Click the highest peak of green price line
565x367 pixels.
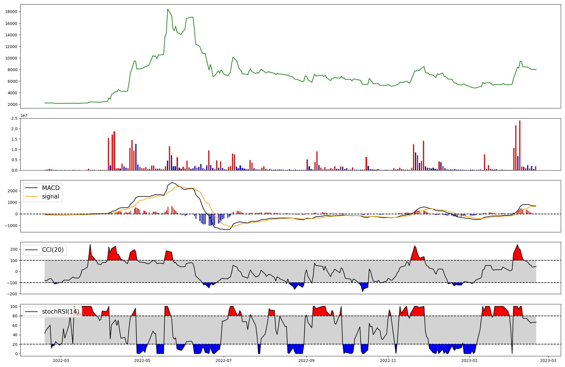point(168,9)
